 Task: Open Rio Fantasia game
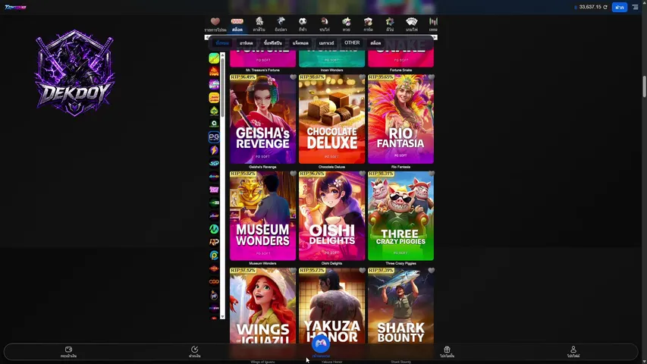pos(400,119)
